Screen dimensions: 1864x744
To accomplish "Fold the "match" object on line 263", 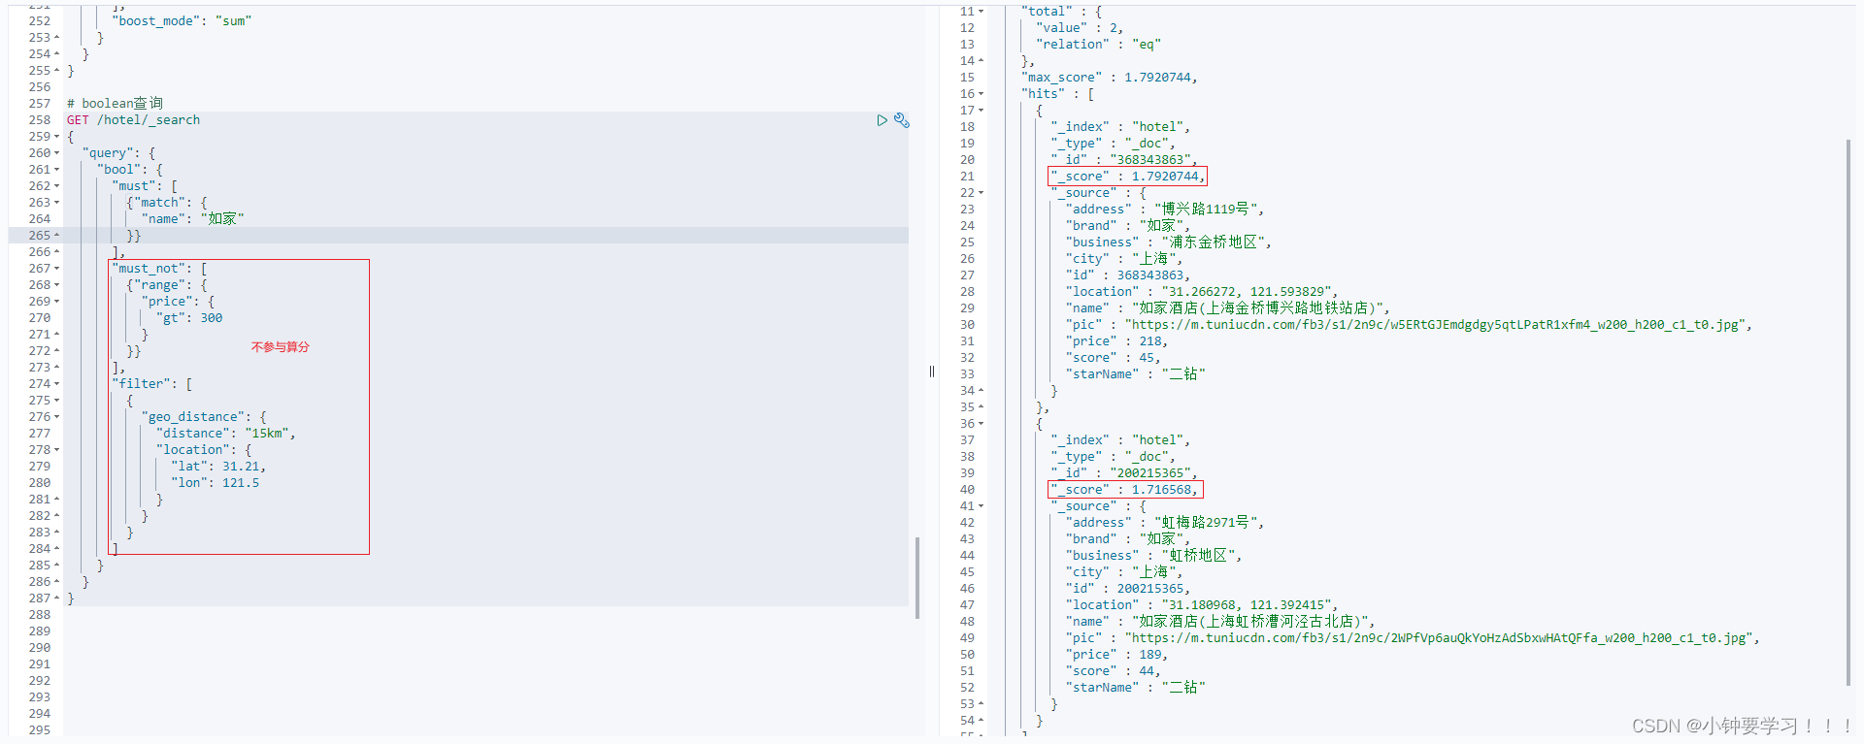I will 57,203.
